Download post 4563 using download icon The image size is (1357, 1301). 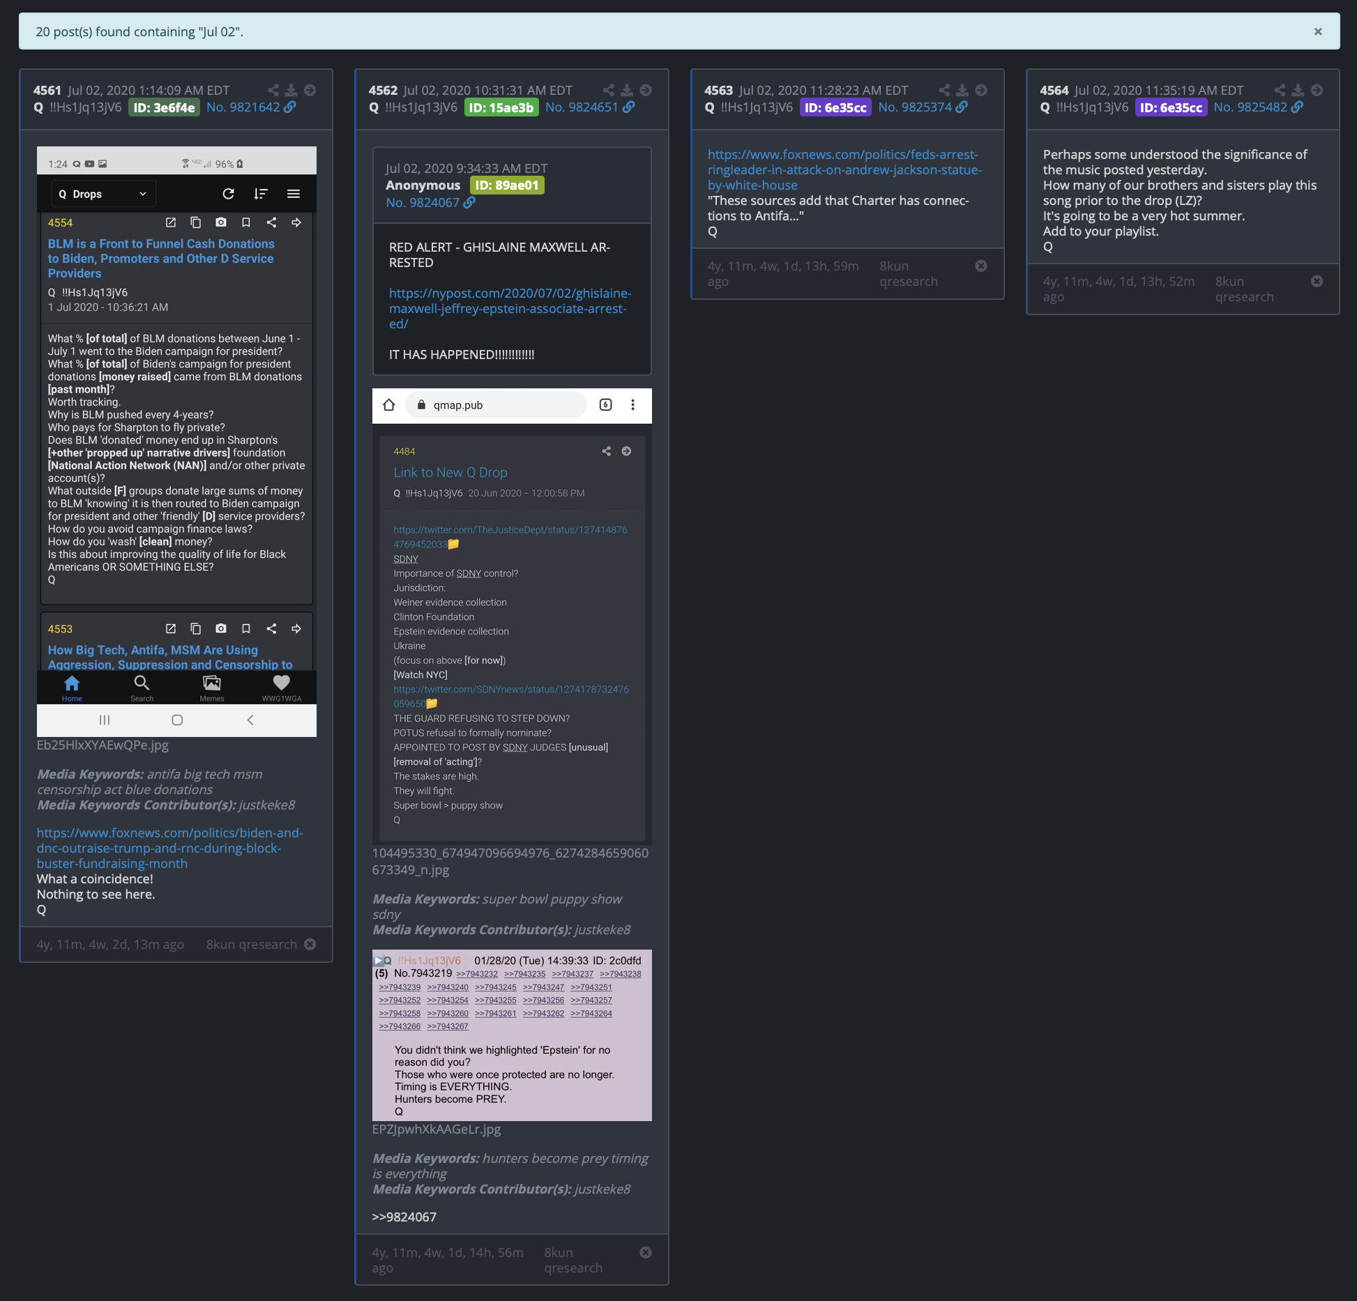click(962, 90)
